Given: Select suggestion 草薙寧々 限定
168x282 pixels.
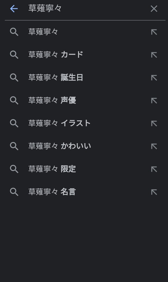Looking at the screenshot, I should (x=84, y=169).
